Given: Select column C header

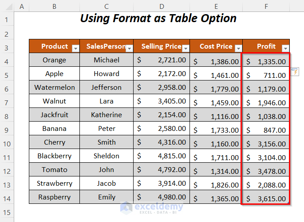Looking at the screenshot, I should click(107, 6).
